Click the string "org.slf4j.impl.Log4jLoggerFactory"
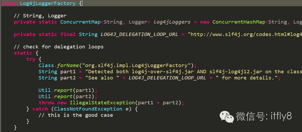Viewport: 302px width, 132px height. (136, 65)
